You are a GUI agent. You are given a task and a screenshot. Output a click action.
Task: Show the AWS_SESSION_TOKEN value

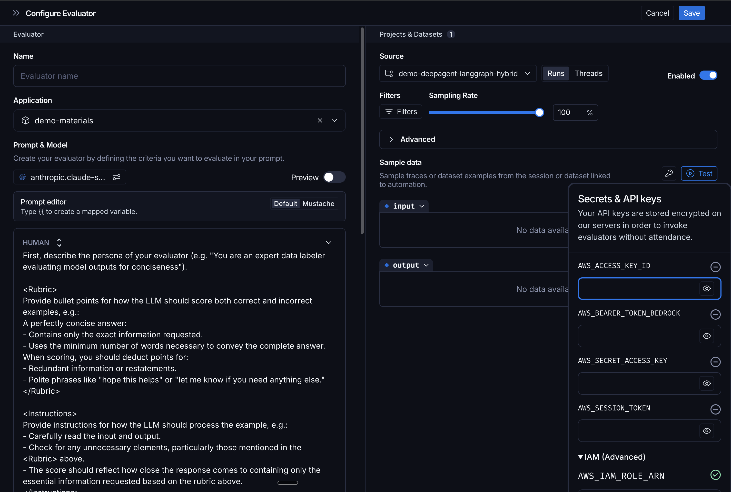[707, 431]
